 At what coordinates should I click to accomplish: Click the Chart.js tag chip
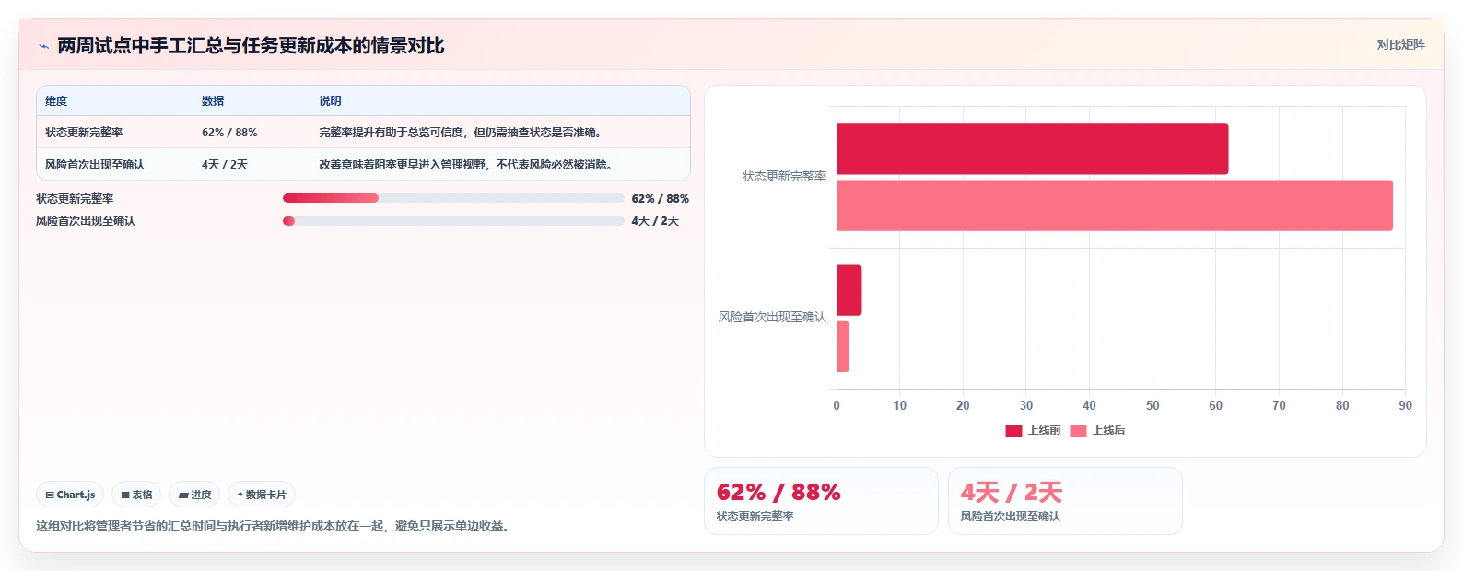click(x=70, y=495)
